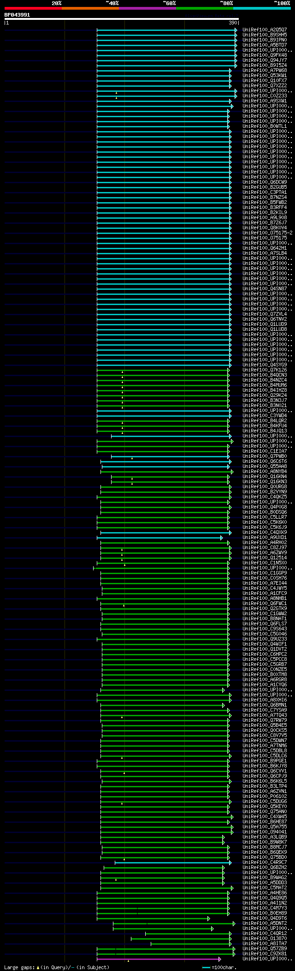Image resolution: width=295 pixels, height=971 pixels.
Task: Select the UniRef100_Q8K0V4 label
Action: click(x=265, y=228)
